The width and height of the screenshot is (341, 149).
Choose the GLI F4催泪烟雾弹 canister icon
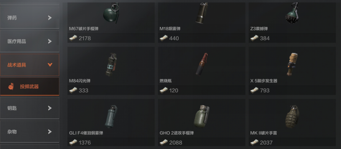(x=111, y=116)
